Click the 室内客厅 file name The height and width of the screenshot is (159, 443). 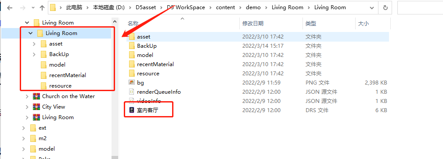(x=148, y=110)
